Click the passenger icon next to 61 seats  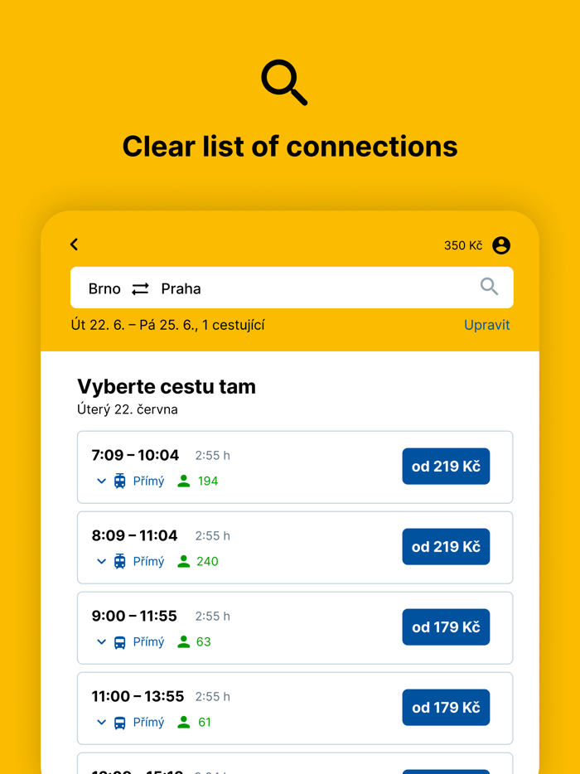tap(183, 722)
